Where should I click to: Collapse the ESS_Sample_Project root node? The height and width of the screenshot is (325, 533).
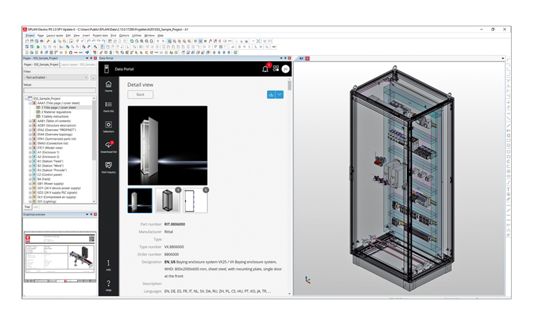coord(26,98)
